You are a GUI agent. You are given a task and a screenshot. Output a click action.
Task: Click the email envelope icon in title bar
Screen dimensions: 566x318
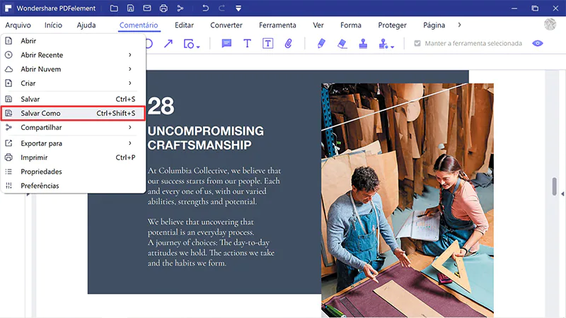click(147, 8)
